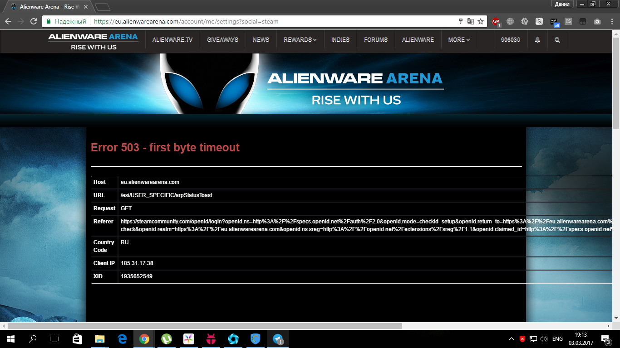Open the ALIENWARE nav link

click(x=418, y=40)
